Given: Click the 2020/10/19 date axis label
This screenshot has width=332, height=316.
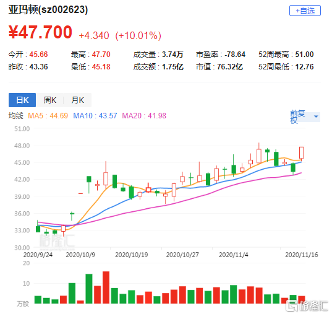Looking at the screenshot, I should (132, 255).
